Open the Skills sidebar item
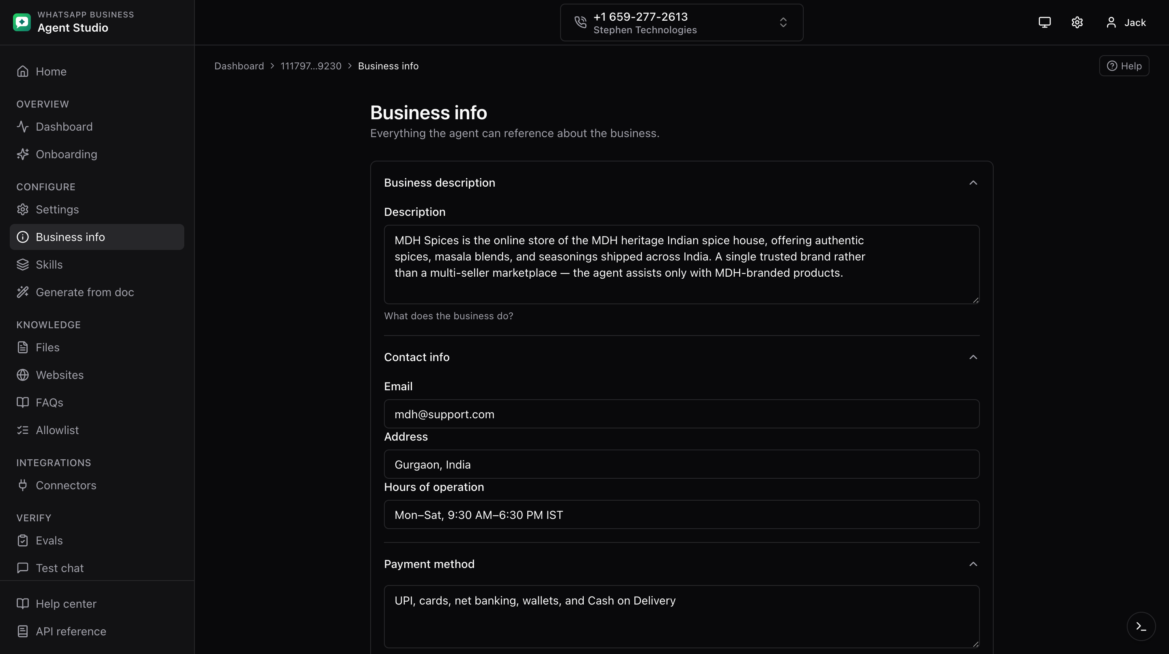1169x654 pixels. tap(97, 265)
